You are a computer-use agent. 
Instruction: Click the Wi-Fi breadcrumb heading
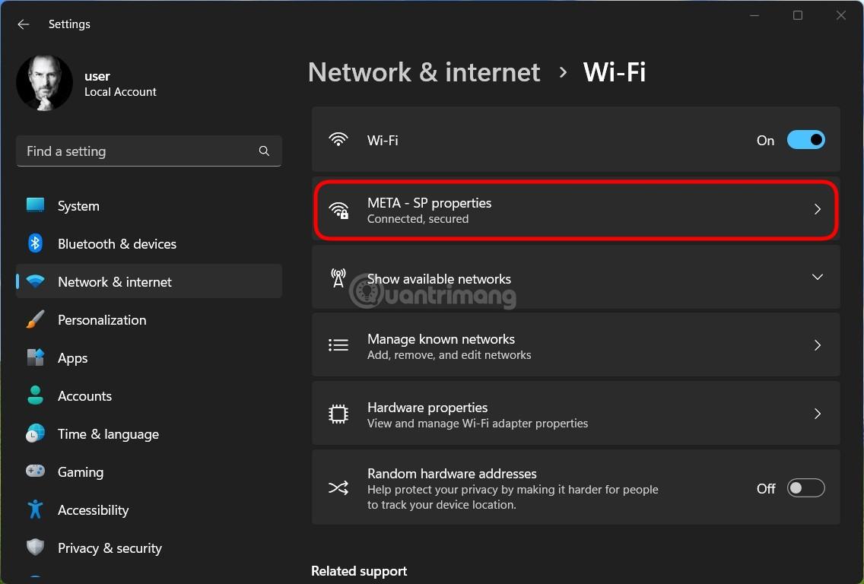click(615, 72)
